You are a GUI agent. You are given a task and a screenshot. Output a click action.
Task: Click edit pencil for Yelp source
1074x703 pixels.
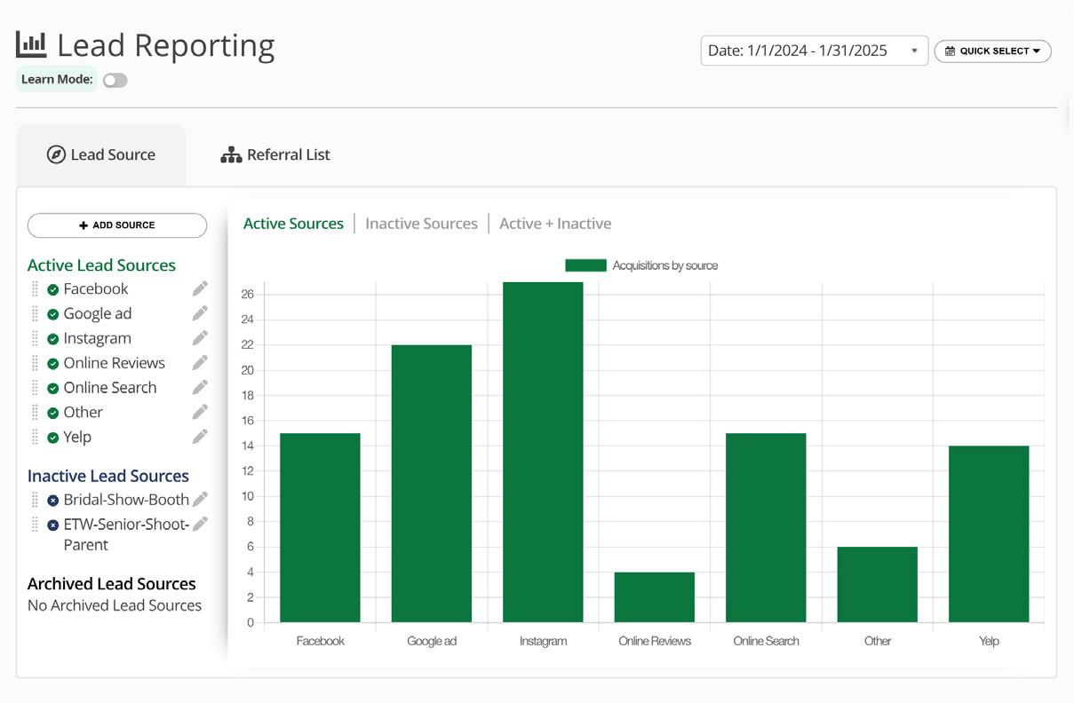pos(200,437)
